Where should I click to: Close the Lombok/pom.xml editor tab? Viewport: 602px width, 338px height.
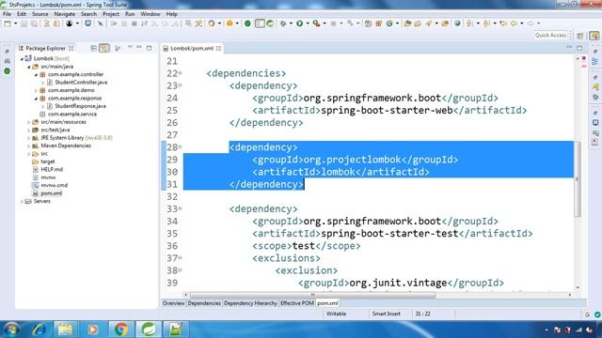218,48
